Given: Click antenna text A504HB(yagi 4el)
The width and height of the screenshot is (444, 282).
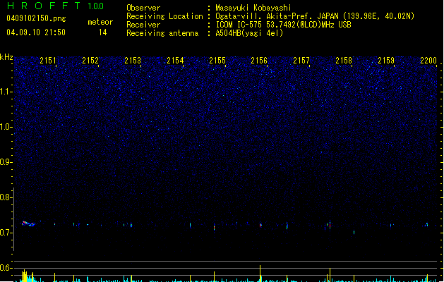Looking at the screenshot, I should click(249, 33).
